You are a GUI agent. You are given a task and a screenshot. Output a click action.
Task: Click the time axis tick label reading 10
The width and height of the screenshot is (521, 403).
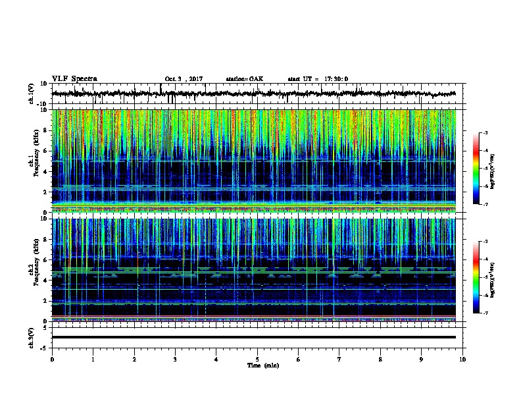(462, 360)
